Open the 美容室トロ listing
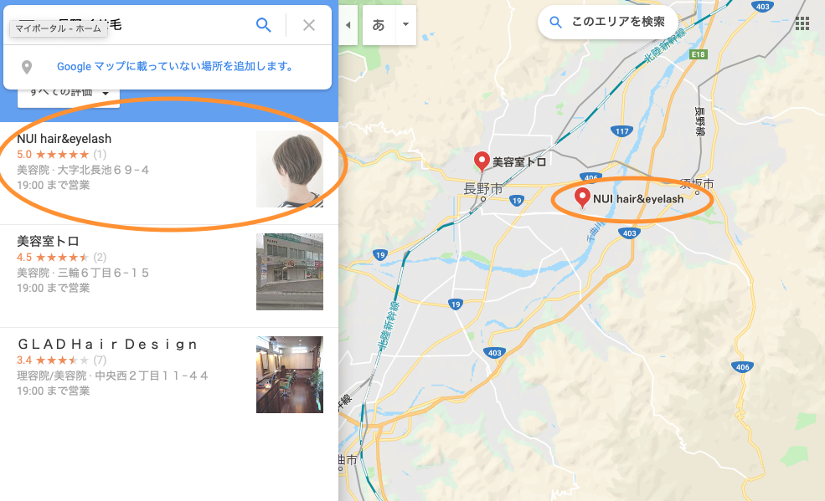The image size is (825, 501). pos(169,276)
